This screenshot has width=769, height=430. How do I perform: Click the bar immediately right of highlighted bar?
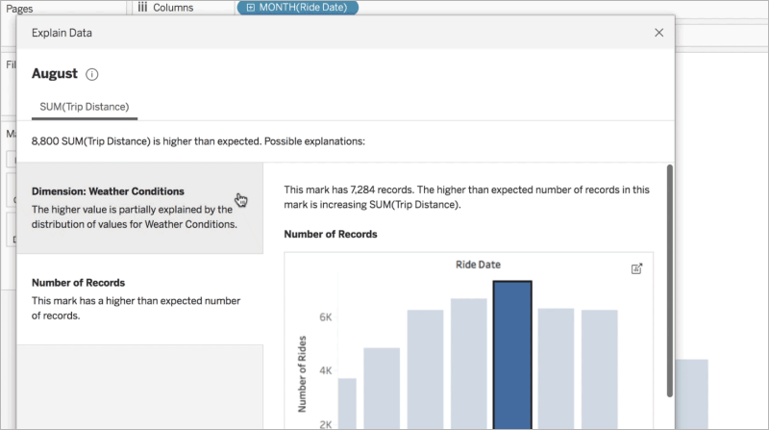point(556,368)
